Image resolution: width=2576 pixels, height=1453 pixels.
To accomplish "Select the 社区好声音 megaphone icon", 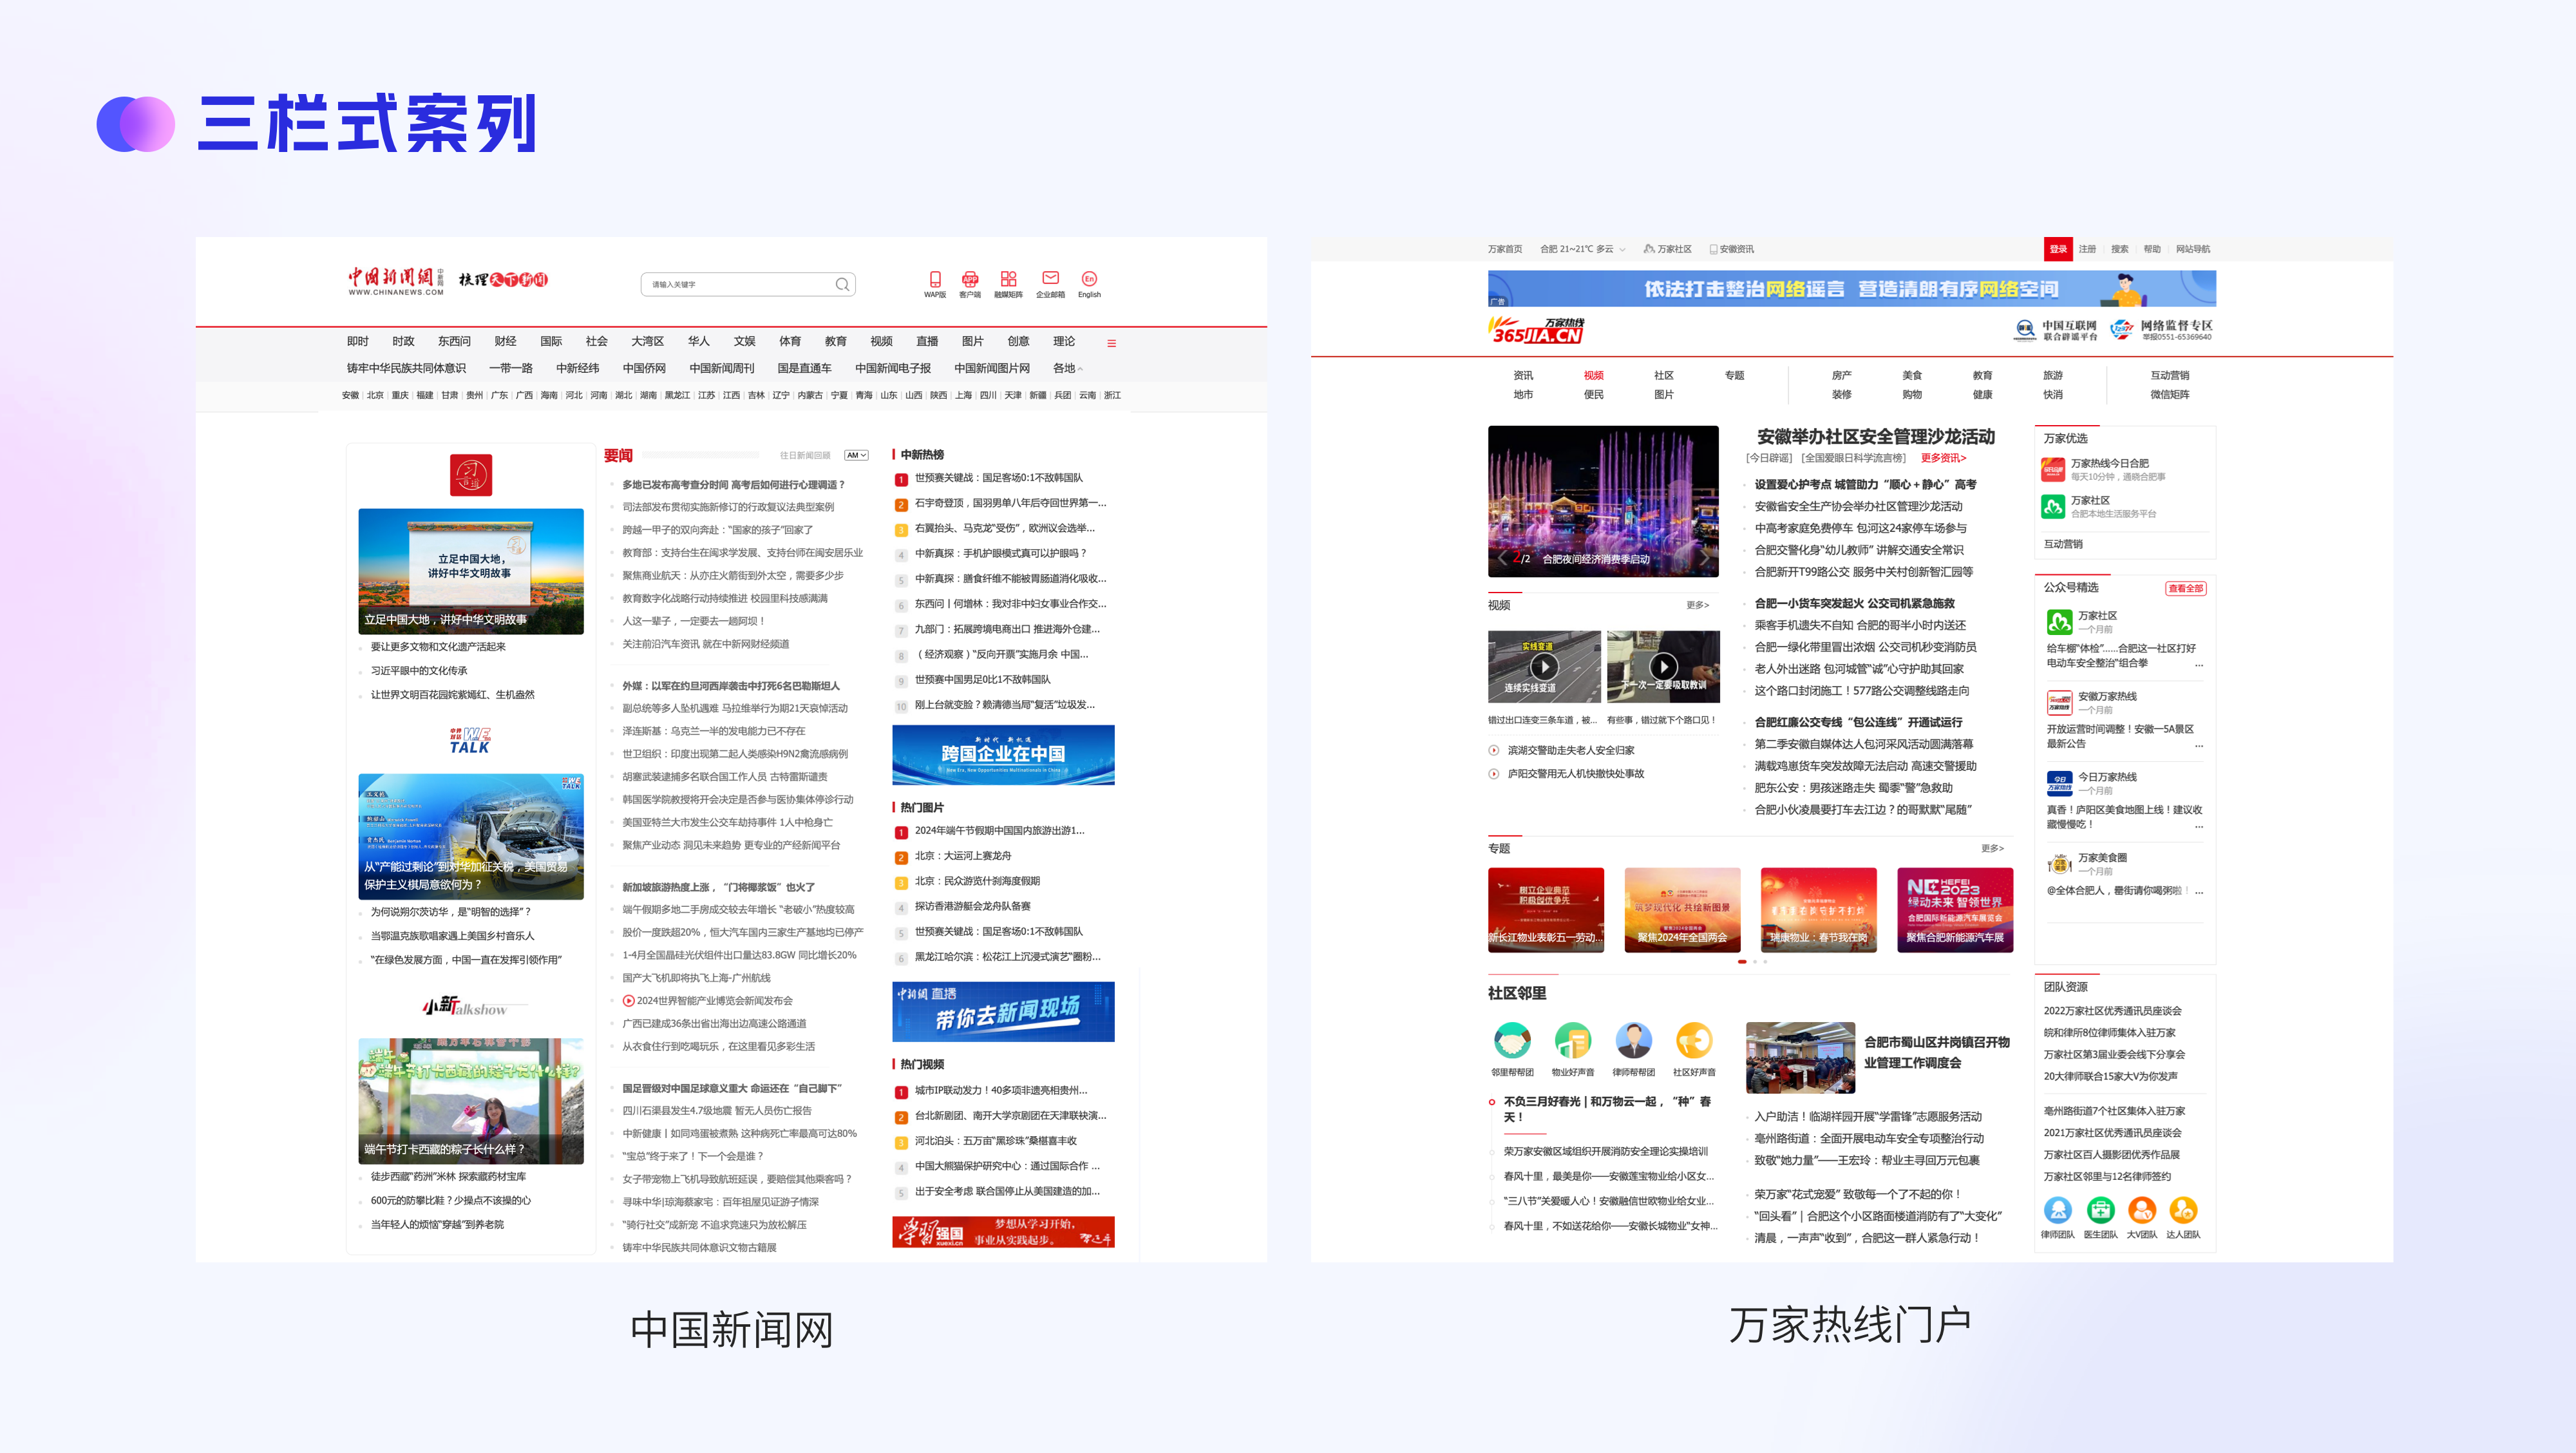I will pyautogui.click(x=1697, y=1040).
